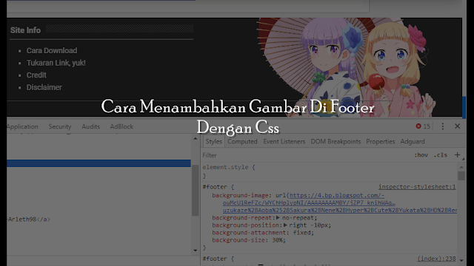Viewport: 474px width, 266px height.
Task: Switch to the Adguard tab
Action: [x=413, y=141]
